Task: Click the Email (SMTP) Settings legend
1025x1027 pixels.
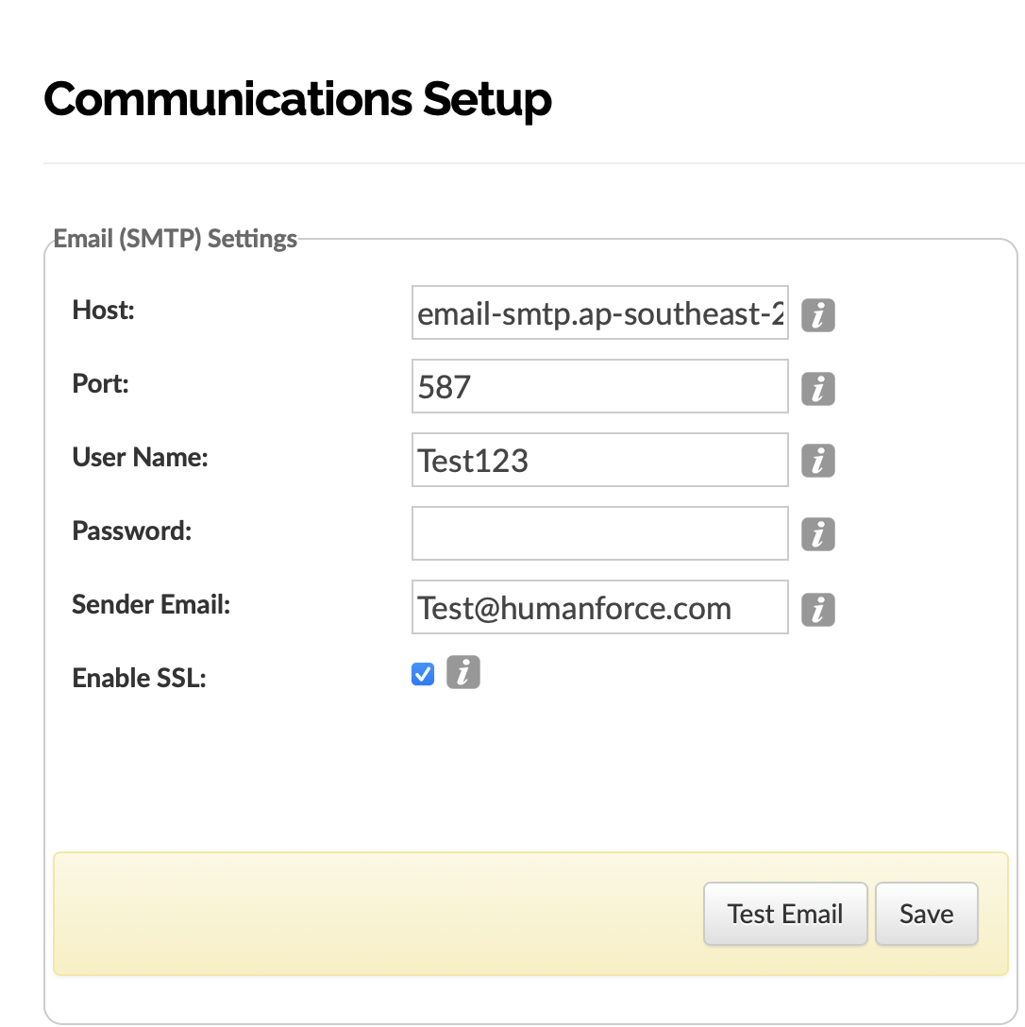Action: coord(175,239)
